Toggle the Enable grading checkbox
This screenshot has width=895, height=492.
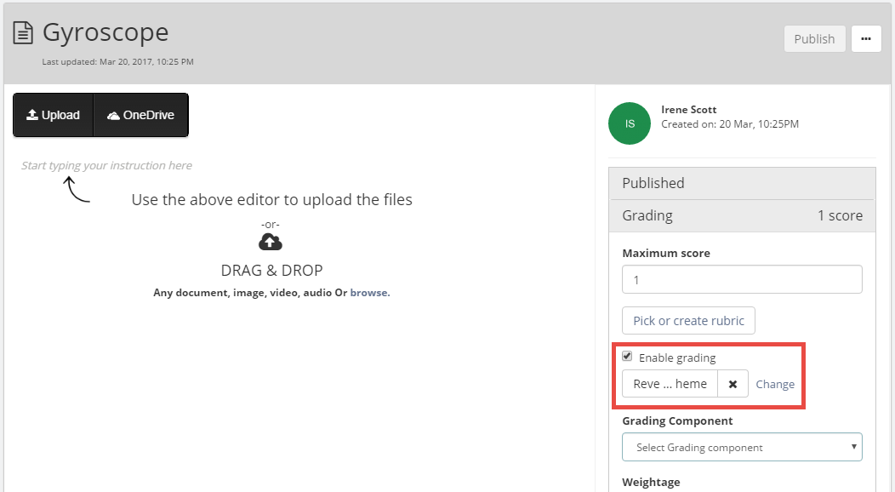[x=627, y=356]
